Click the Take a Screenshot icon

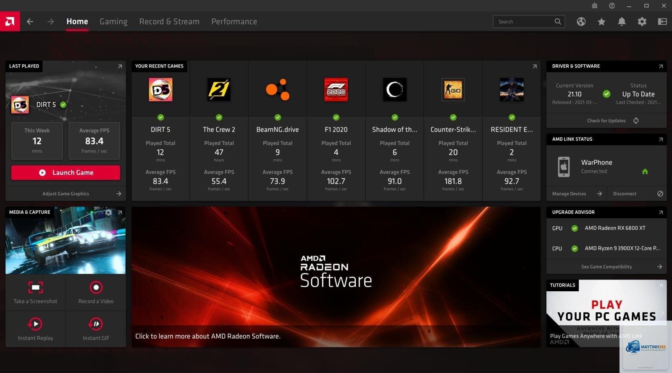click(36, 288)
